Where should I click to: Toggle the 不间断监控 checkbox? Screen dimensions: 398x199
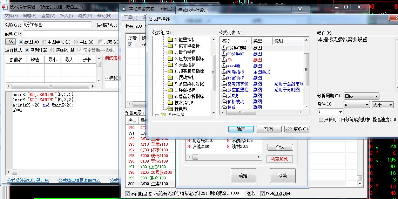pyautogui.click(x=128, y=194)
